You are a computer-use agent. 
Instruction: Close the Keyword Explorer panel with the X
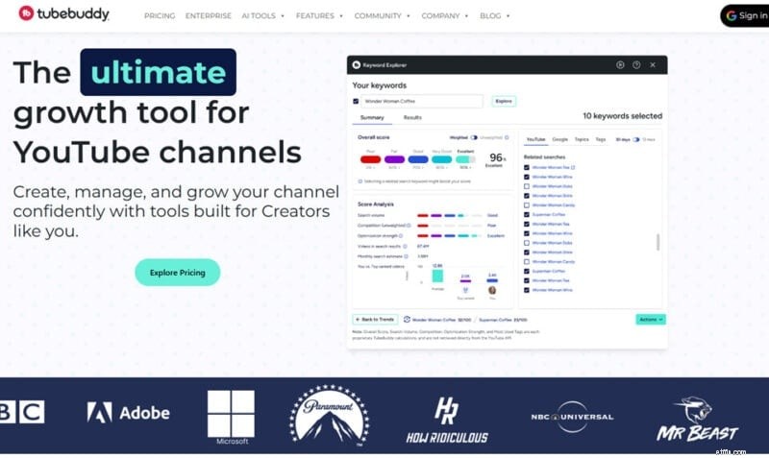pyautogui.click(x=653, y=64)
